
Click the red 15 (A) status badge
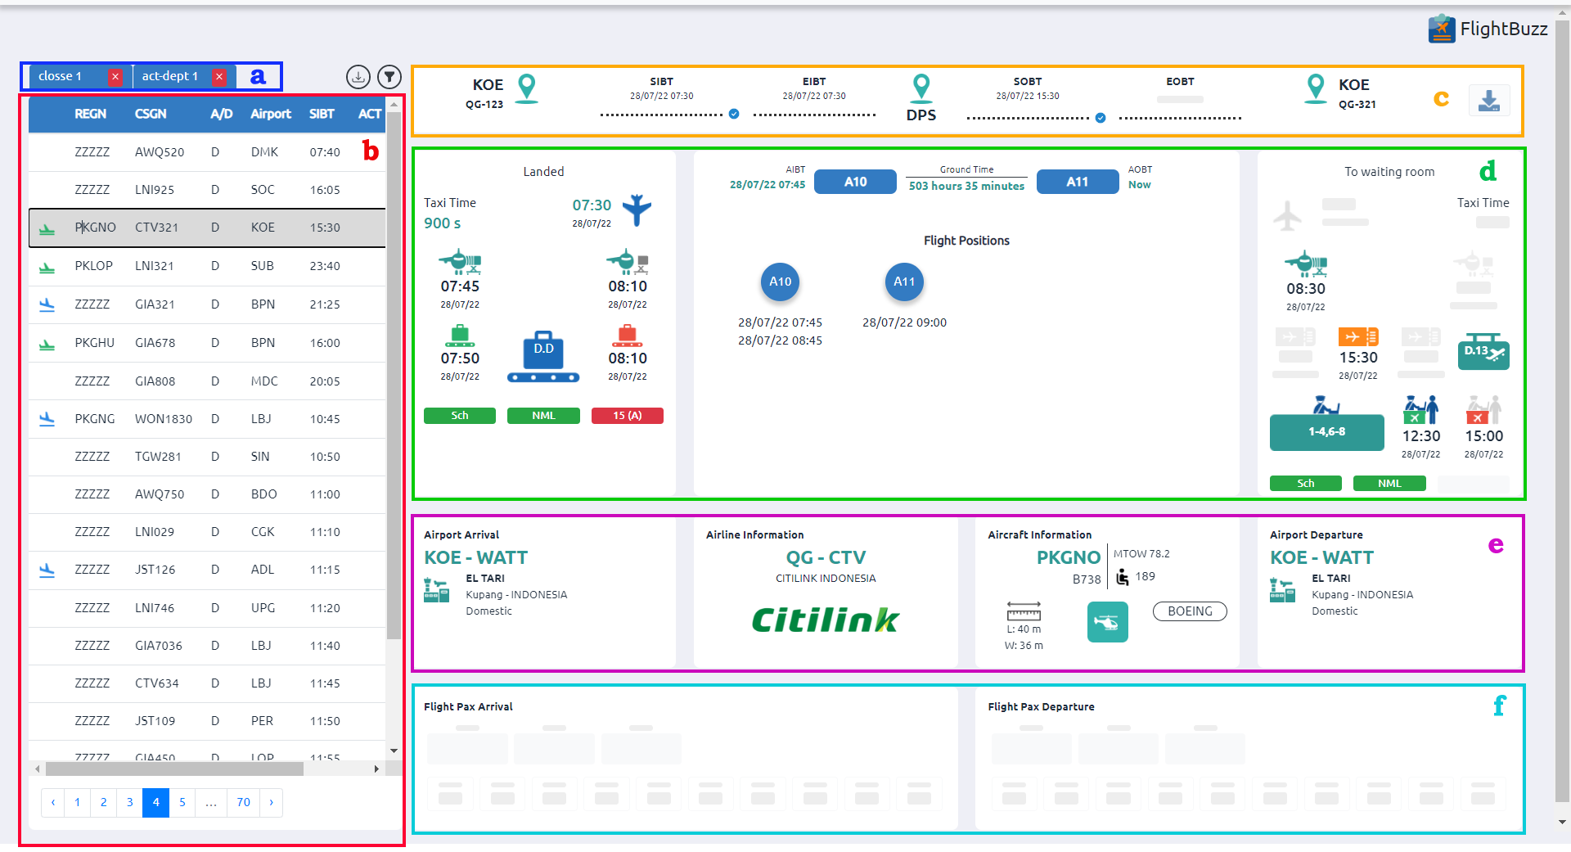[x=627, y=416]
